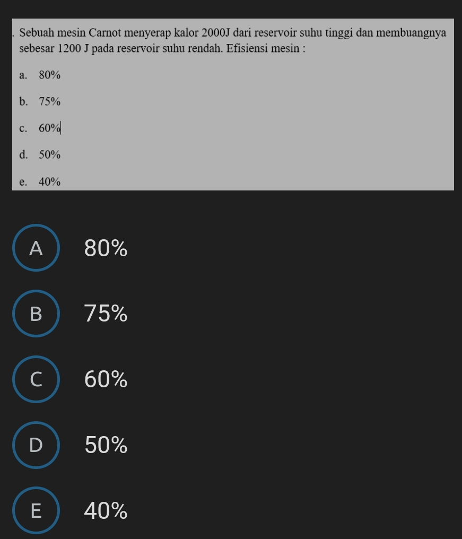Select the circle labeled B
Viewport: 462px width, 539px height.
(36, 314)
